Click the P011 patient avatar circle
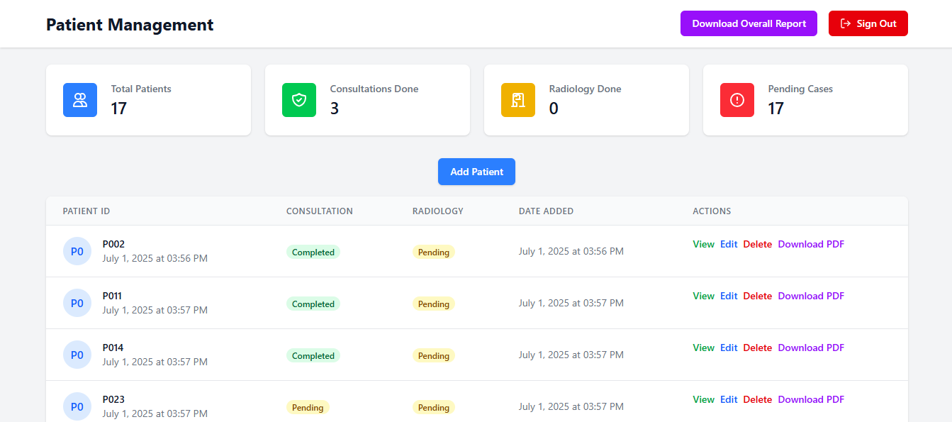The height and width of the screenshot is (422, 952). click(x=77, y=303)
